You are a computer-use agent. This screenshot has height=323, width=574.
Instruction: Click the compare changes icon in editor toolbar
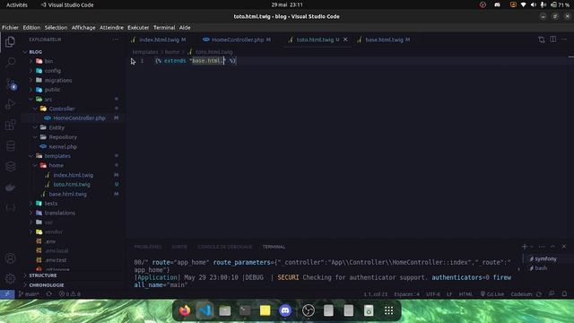tap(542, 39)
